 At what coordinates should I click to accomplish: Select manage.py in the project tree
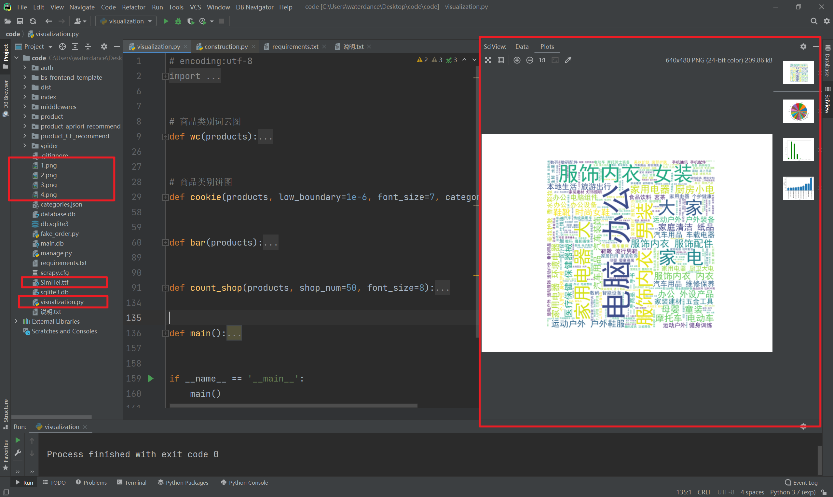pos(56,253)
